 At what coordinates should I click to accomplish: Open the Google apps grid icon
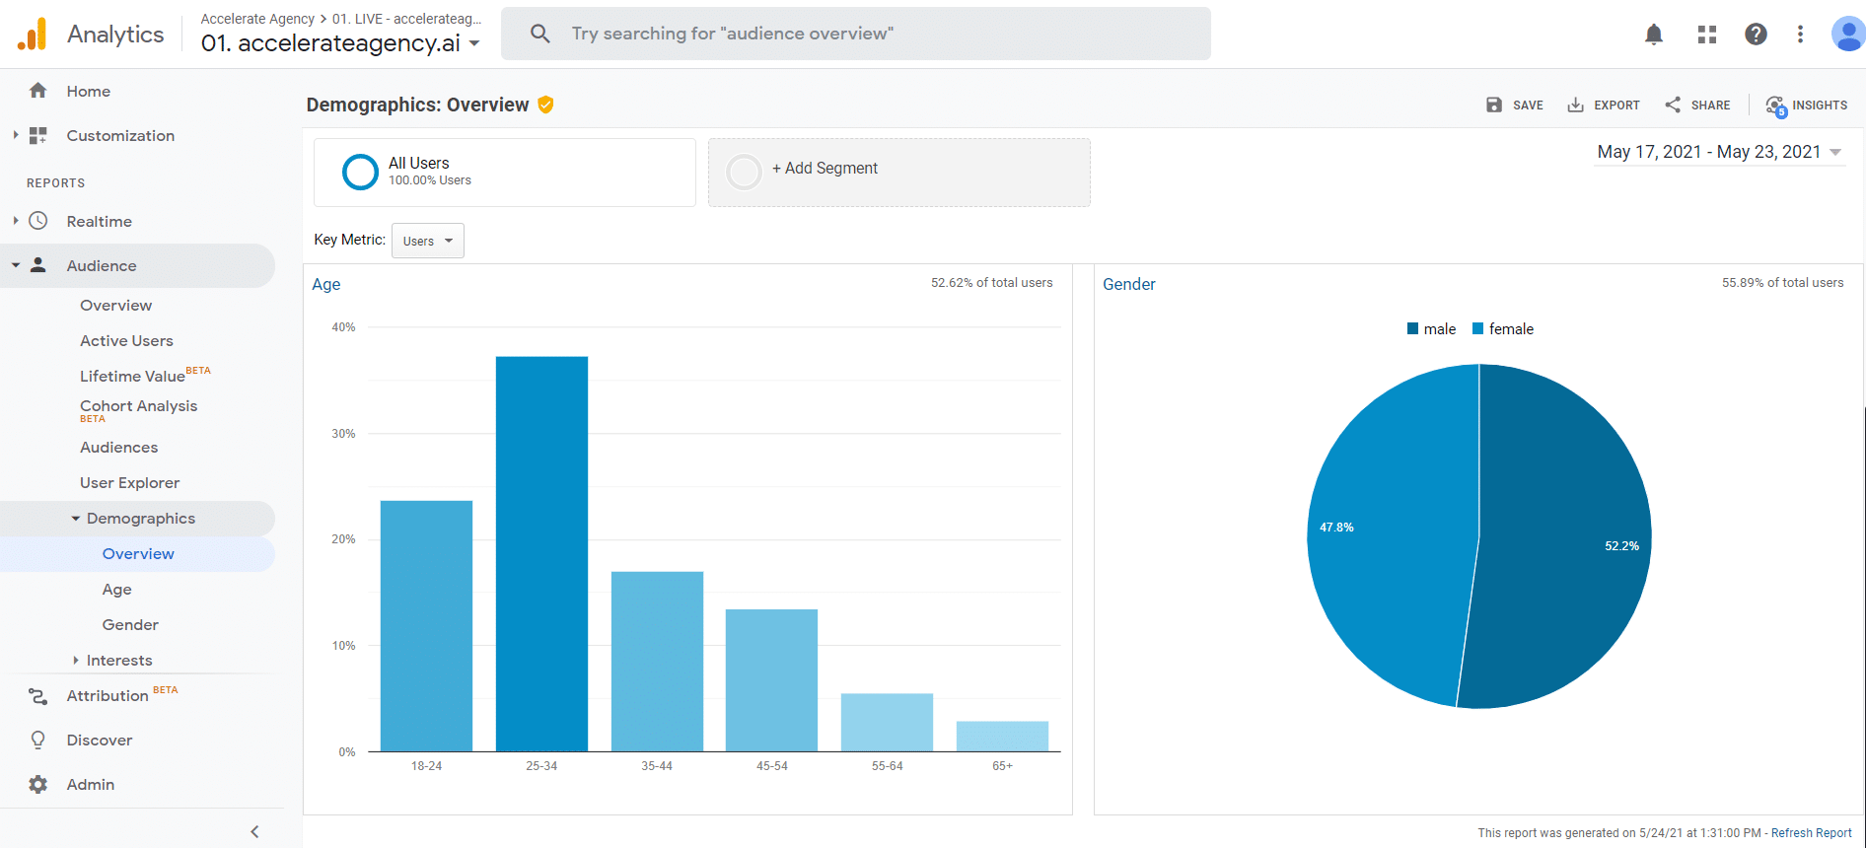[1707, 35]
